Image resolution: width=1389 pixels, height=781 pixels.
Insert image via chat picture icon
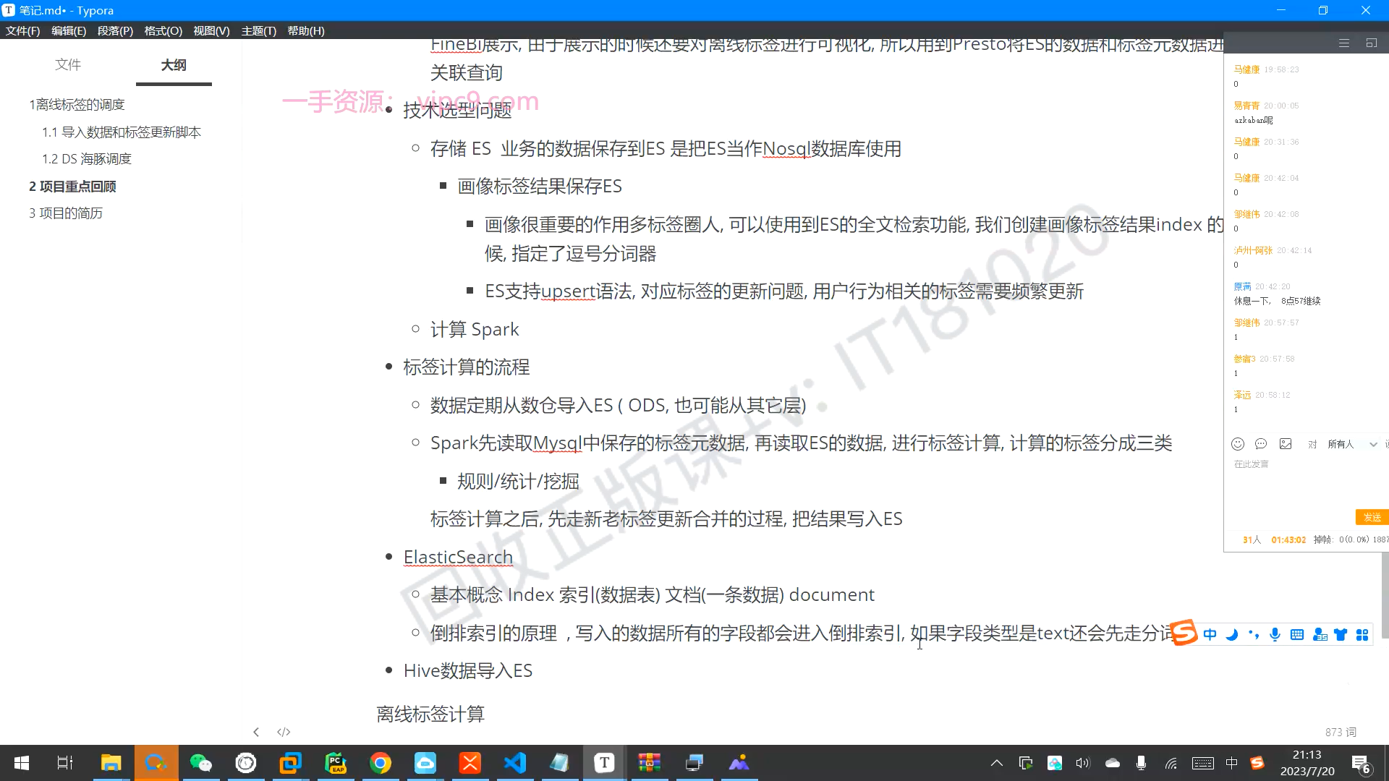(1286, 444)
